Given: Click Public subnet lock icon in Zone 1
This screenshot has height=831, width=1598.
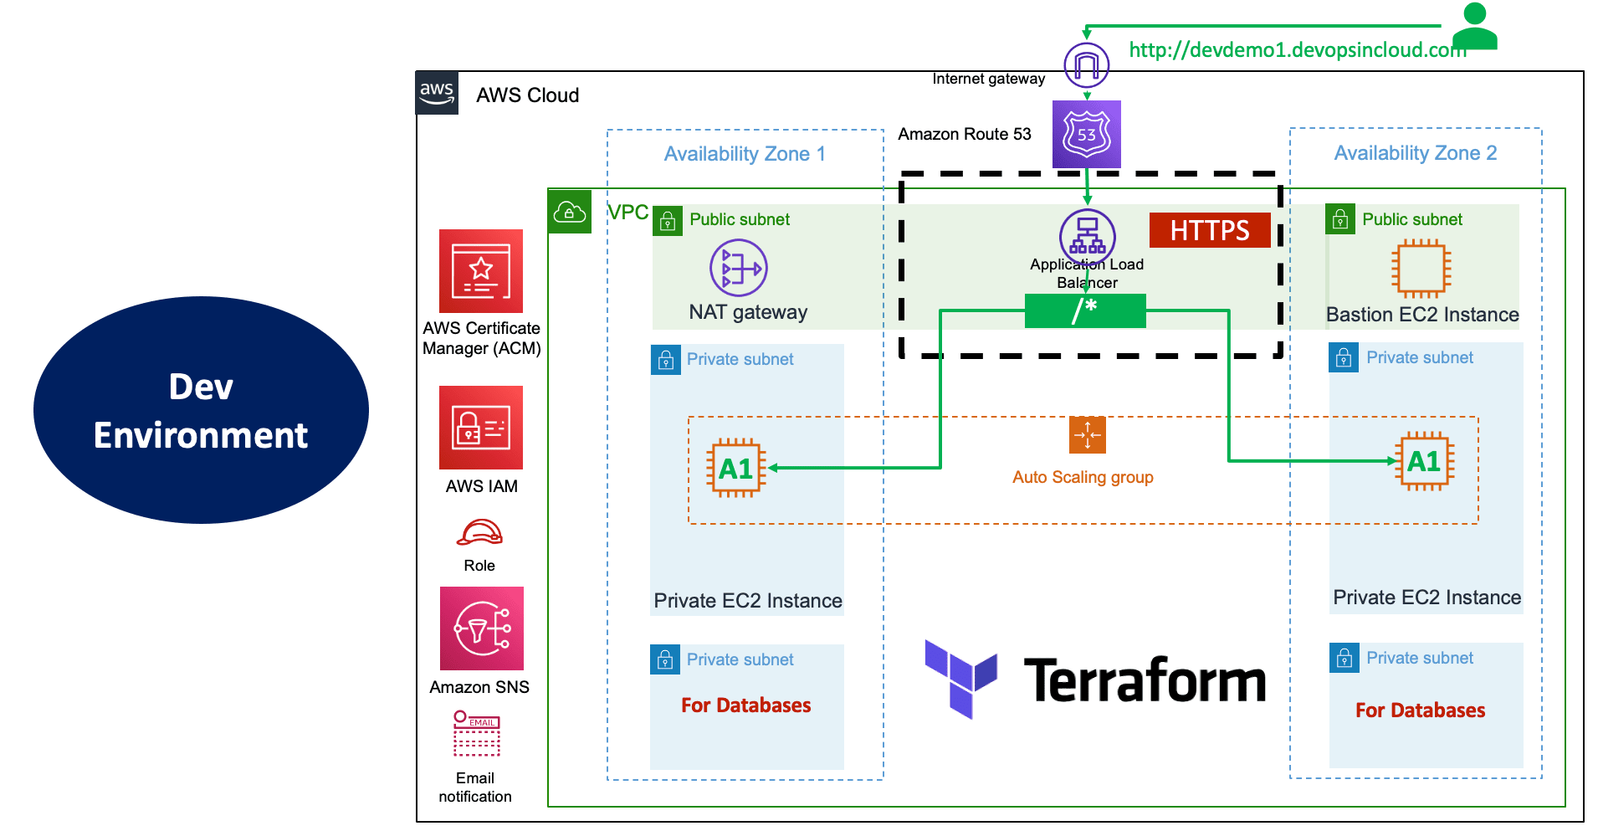Looking at the screenshot, I should pyautogui.click(x=668, y=221).
